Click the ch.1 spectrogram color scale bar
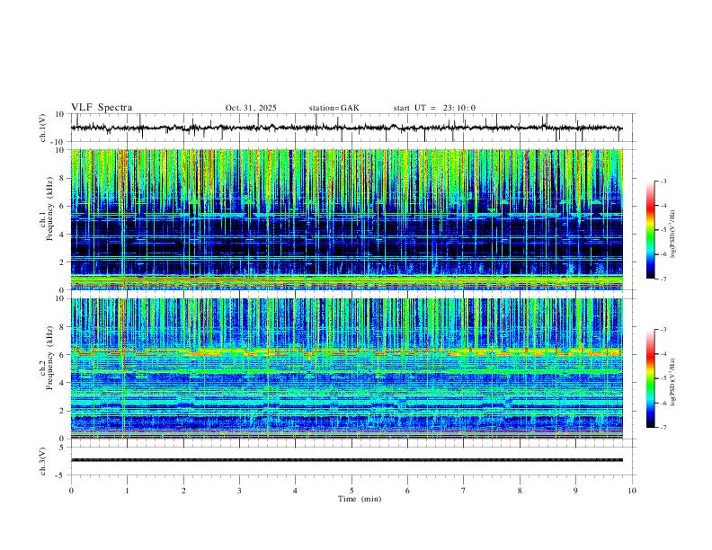This screenshot has height=550, width=712. click(x=650, y=230)
